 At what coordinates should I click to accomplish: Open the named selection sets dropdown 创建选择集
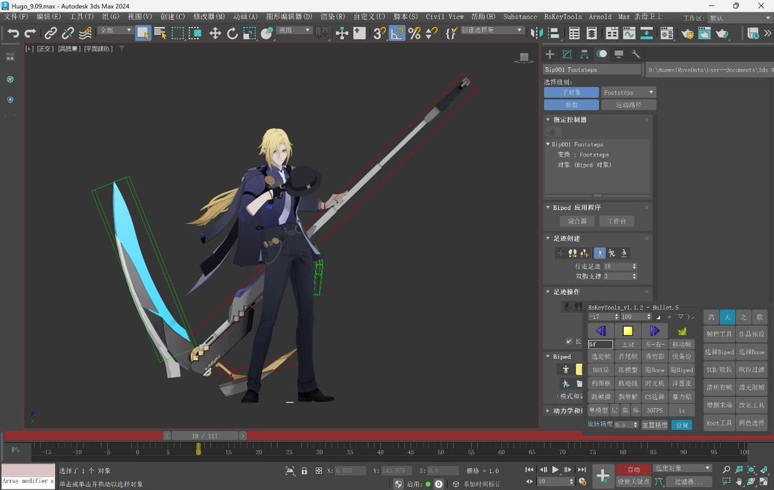coord(491,30)
